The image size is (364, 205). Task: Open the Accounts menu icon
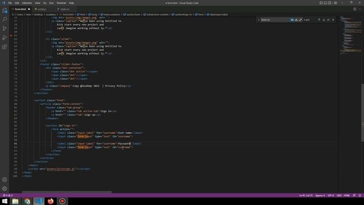tap(5, 179)
